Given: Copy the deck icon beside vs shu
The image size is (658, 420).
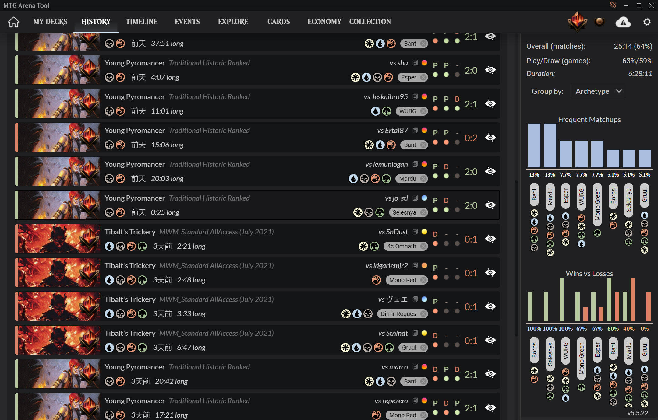Looking at the screenshot, I should (x=415, y=63).
